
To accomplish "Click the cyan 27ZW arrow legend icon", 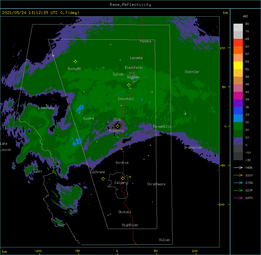I will (x=238, y=183).
